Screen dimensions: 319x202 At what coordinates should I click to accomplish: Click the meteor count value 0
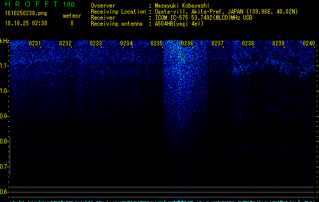point(72,23)
